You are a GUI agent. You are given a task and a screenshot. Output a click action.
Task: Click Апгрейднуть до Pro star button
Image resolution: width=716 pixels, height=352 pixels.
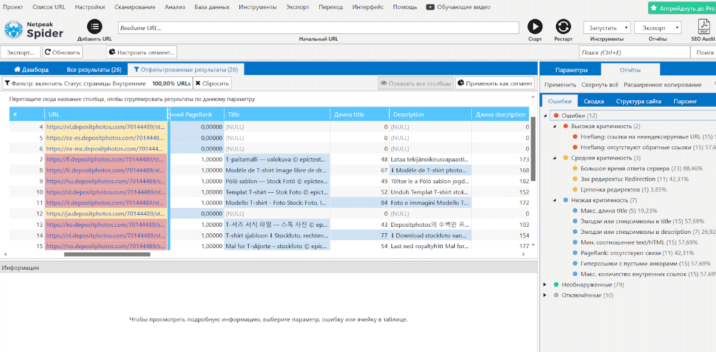coord(681,8)
